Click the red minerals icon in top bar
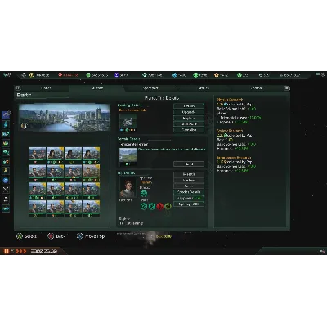Screen dimensions: 327x327 tap(60, 74)
